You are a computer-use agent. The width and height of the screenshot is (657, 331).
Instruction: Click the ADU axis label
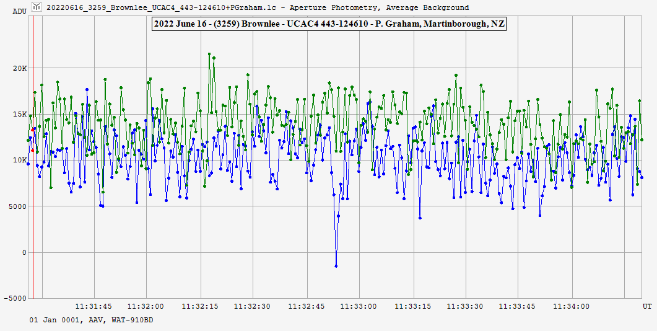(x=19, y=11)
